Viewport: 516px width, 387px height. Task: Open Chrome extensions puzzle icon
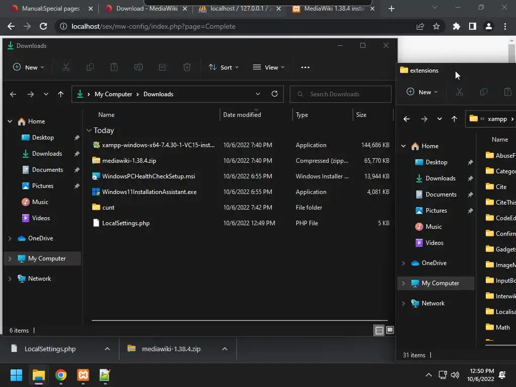click(457, 26)
